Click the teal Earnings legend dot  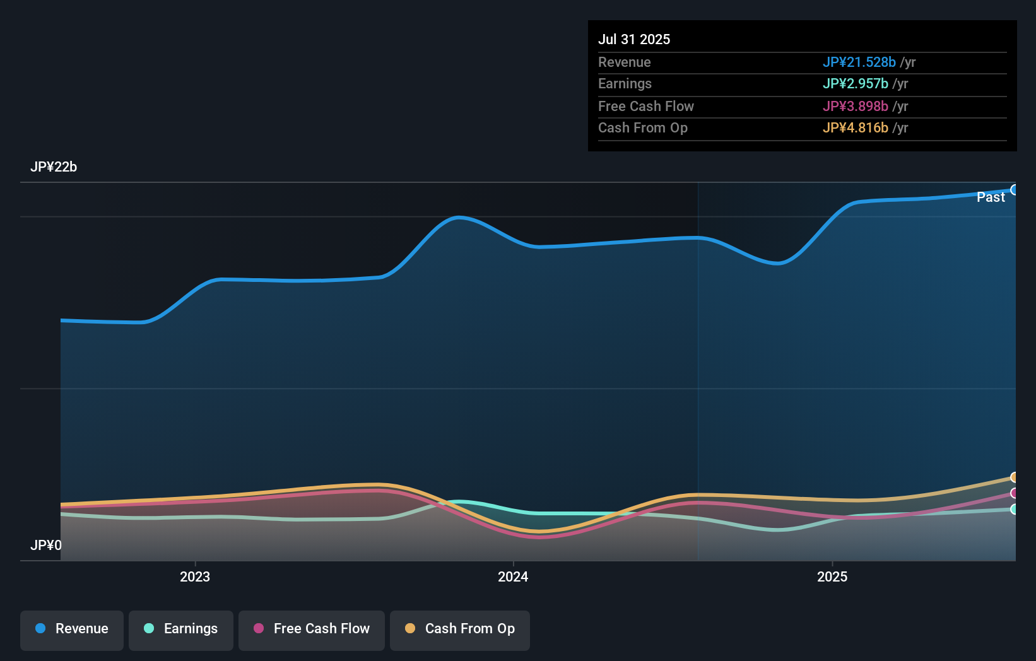tap(149, 629)
